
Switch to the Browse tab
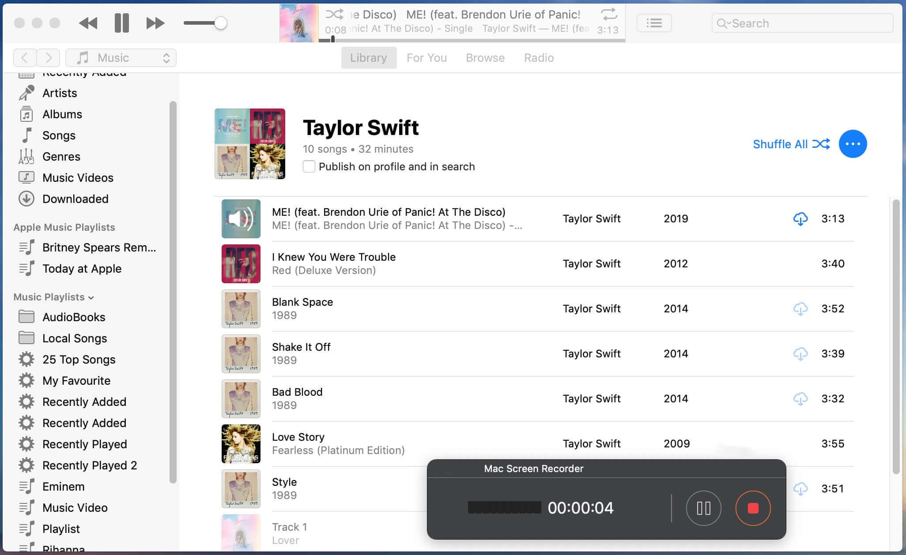[485, 57]
